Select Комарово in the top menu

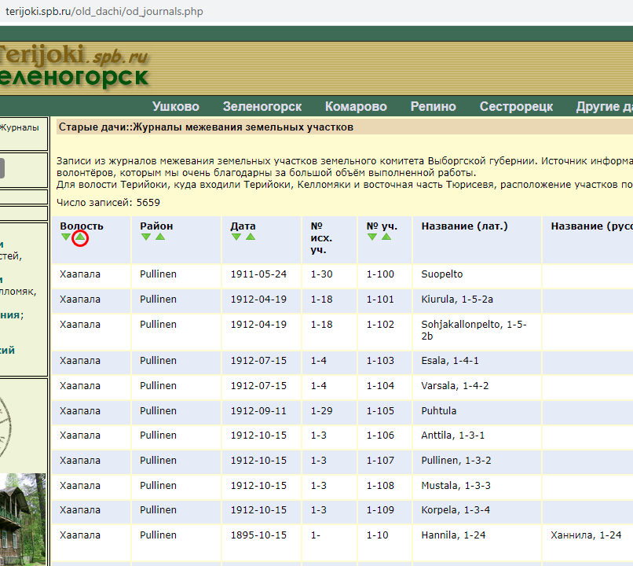coord(356,107)
